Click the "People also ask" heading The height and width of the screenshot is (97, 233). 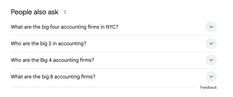35,12
